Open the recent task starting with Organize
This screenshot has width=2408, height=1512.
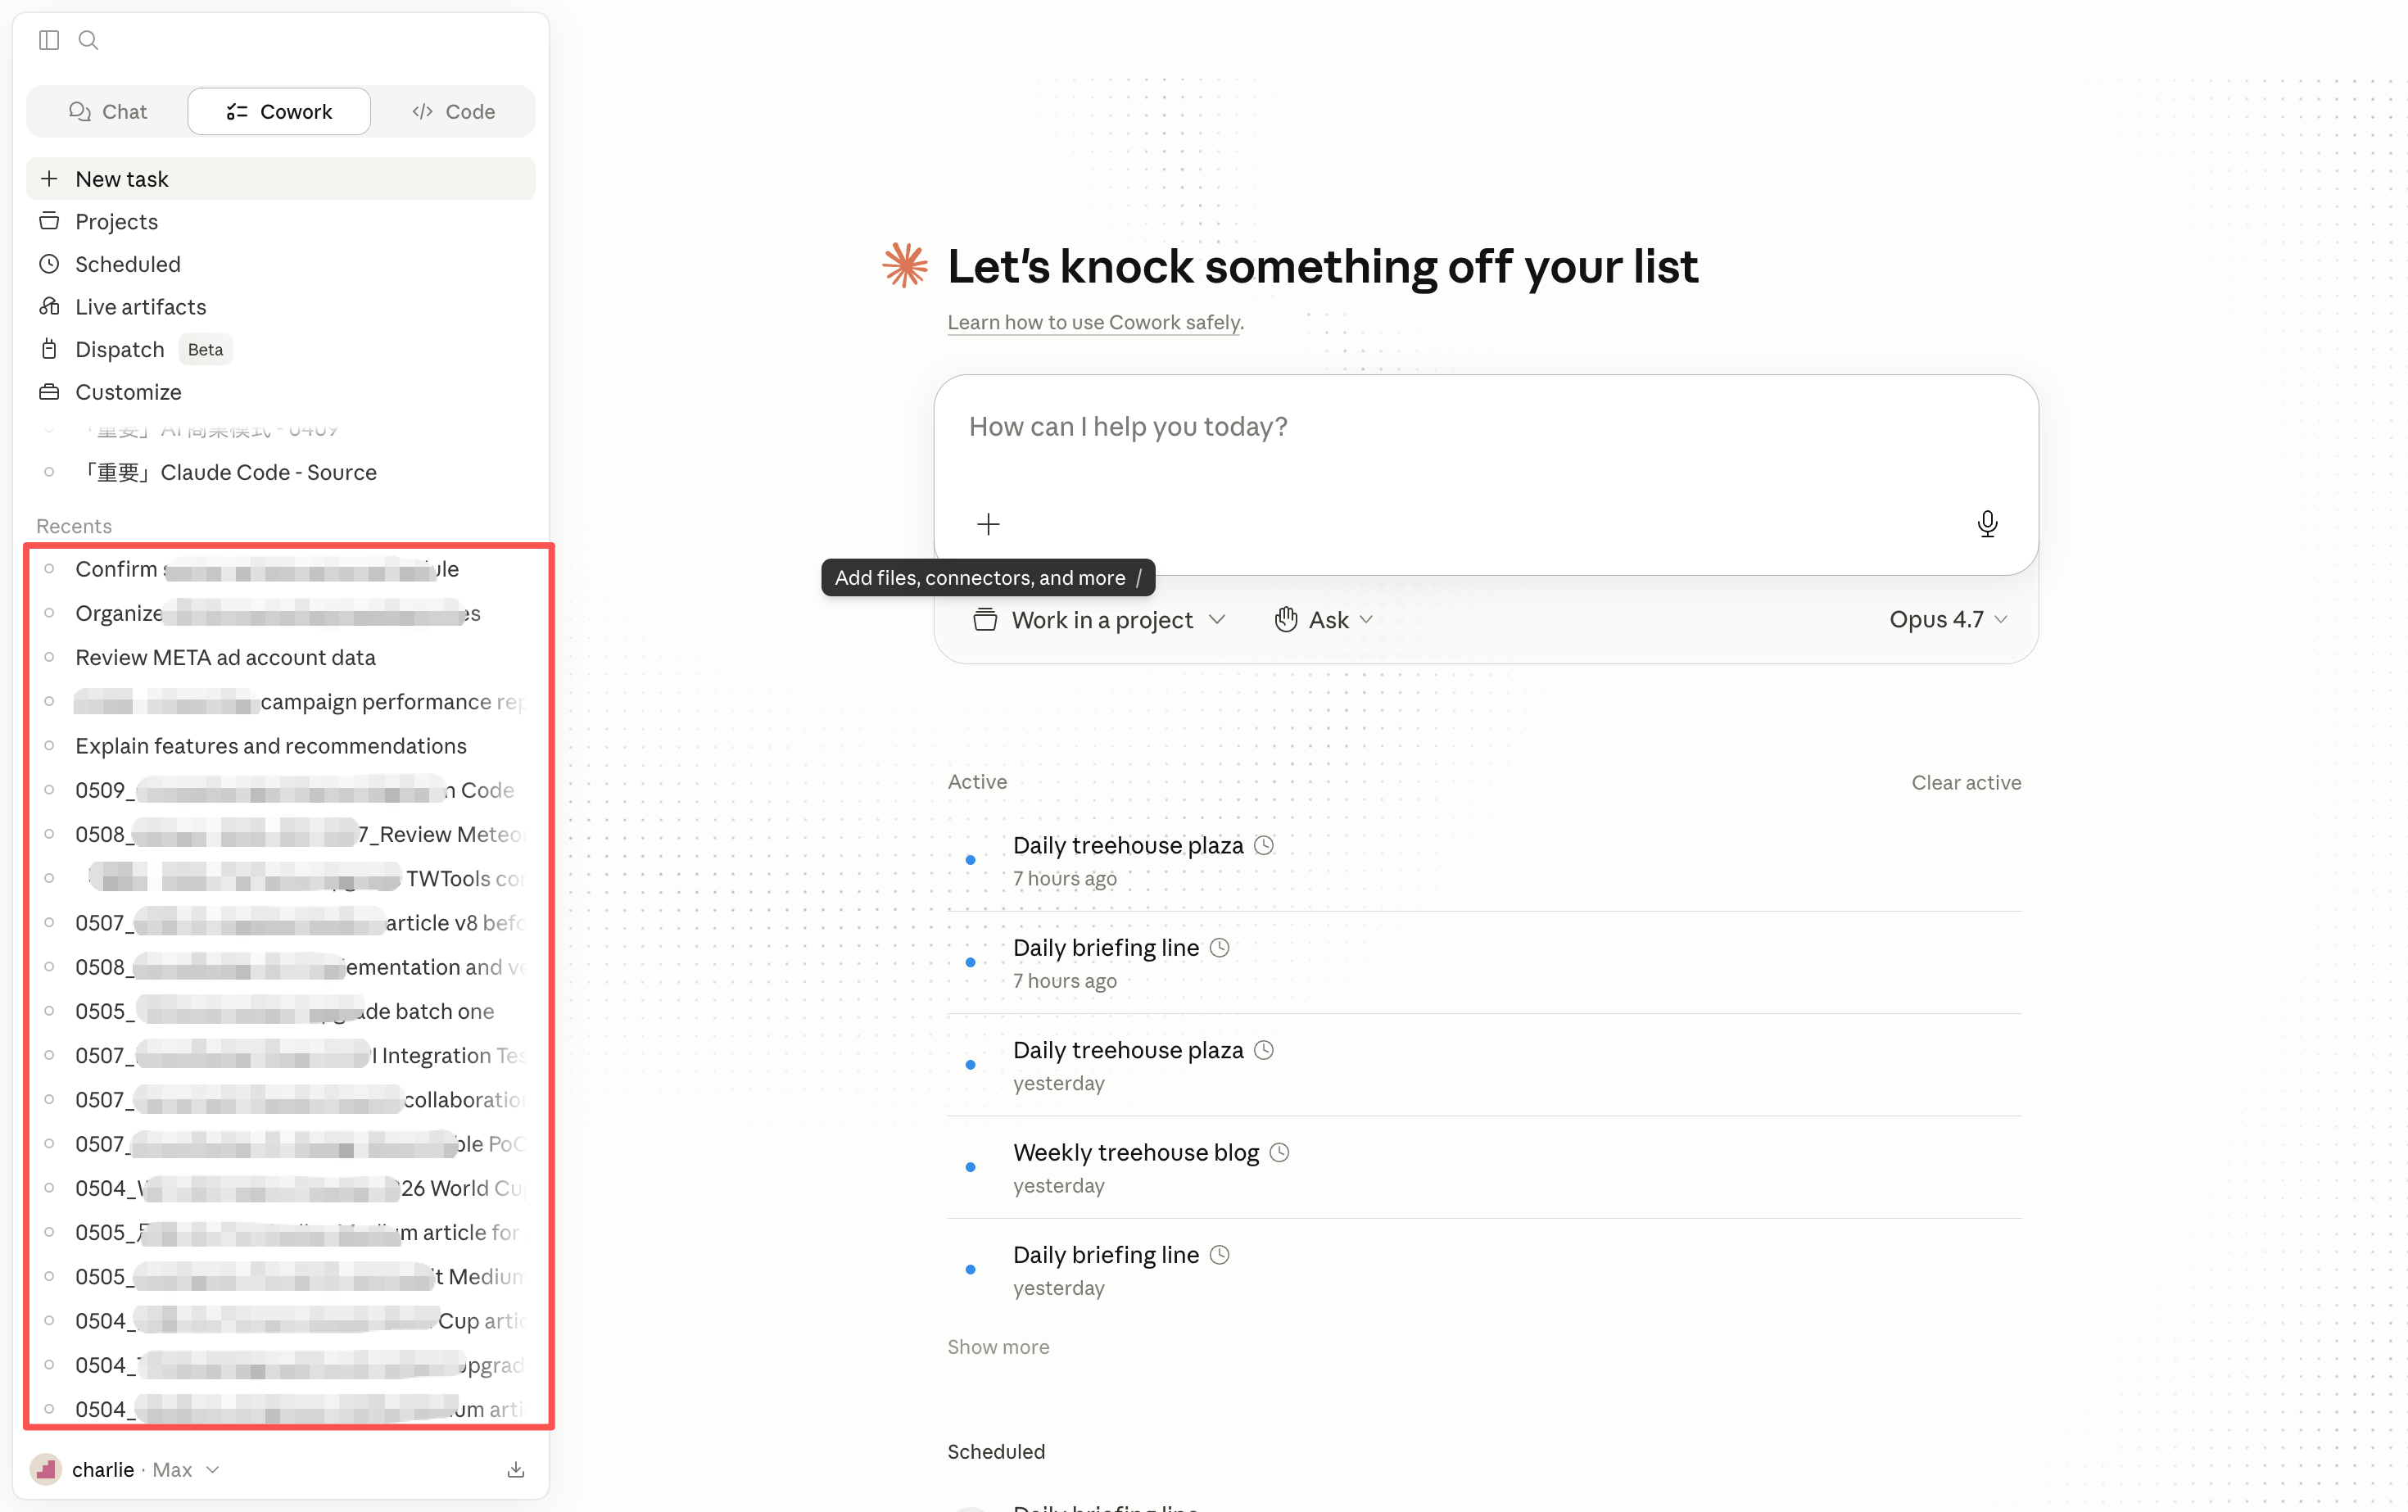click(281, 613)
